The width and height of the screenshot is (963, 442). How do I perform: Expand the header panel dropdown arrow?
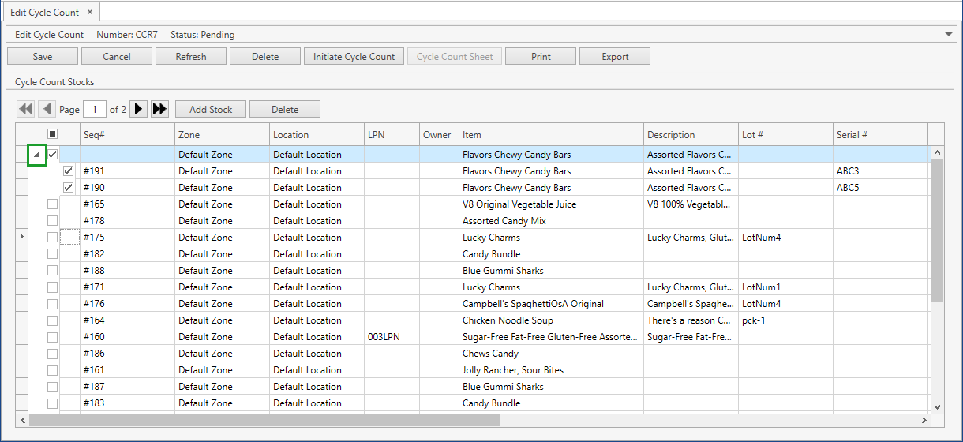pos(948,35)
